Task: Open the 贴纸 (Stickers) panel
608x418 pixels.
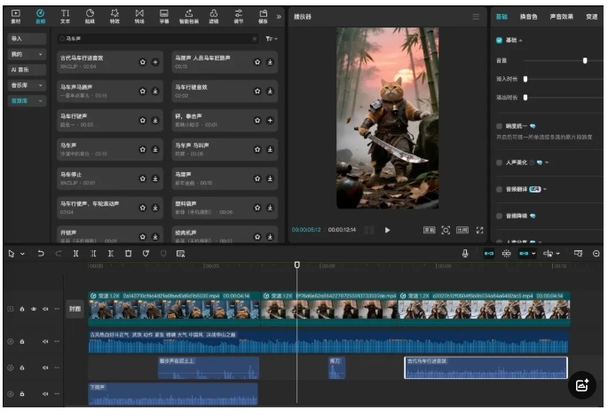Action: (x=90, y=16)
